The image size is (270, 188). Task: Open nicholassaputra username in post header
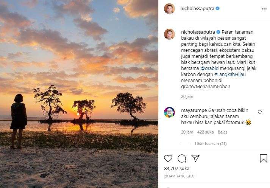(197, 8)
